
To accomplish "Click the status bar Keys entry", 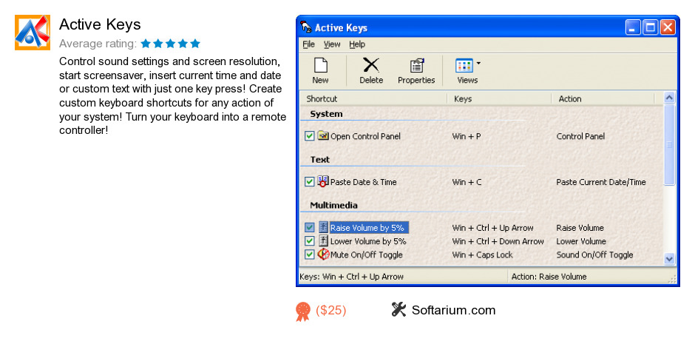I will 351,277.
